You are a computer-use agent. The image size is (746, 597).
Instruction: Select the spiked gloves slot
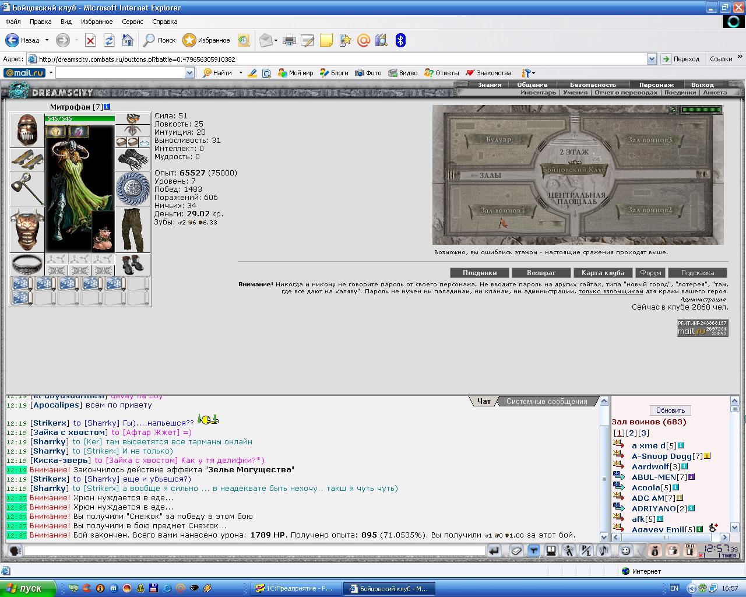[x=133, y=159]
